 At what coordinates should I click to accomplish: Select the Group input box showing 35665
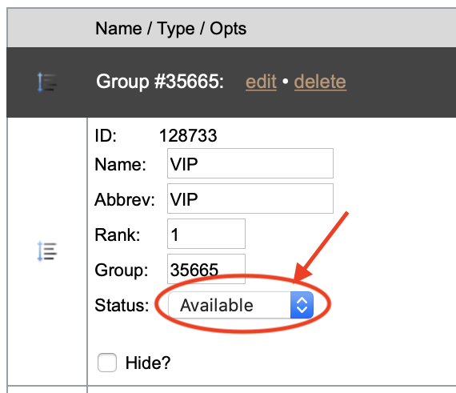tap(206, 269)
